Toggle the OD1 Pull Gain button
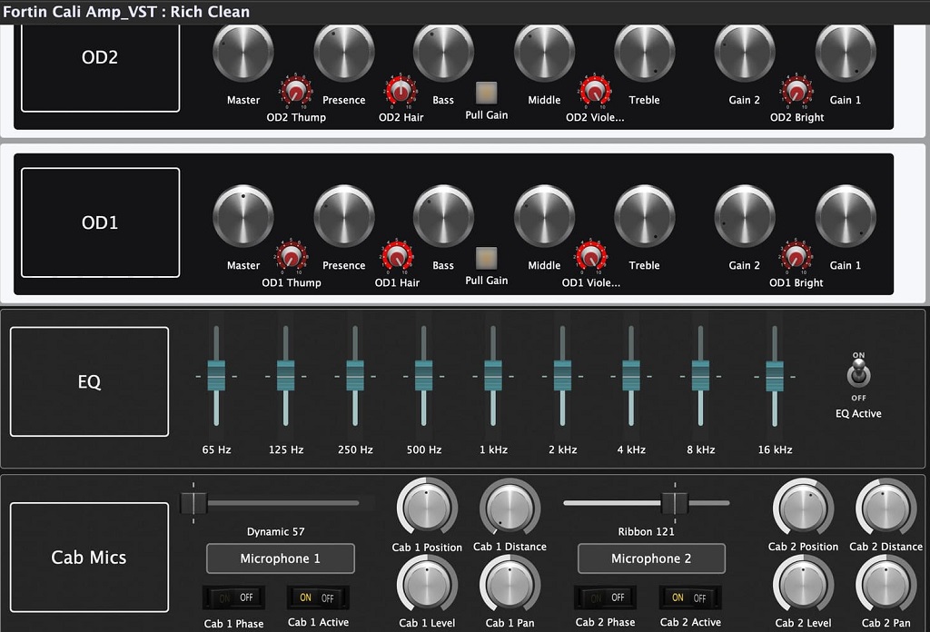 click(x=487, y=259)
